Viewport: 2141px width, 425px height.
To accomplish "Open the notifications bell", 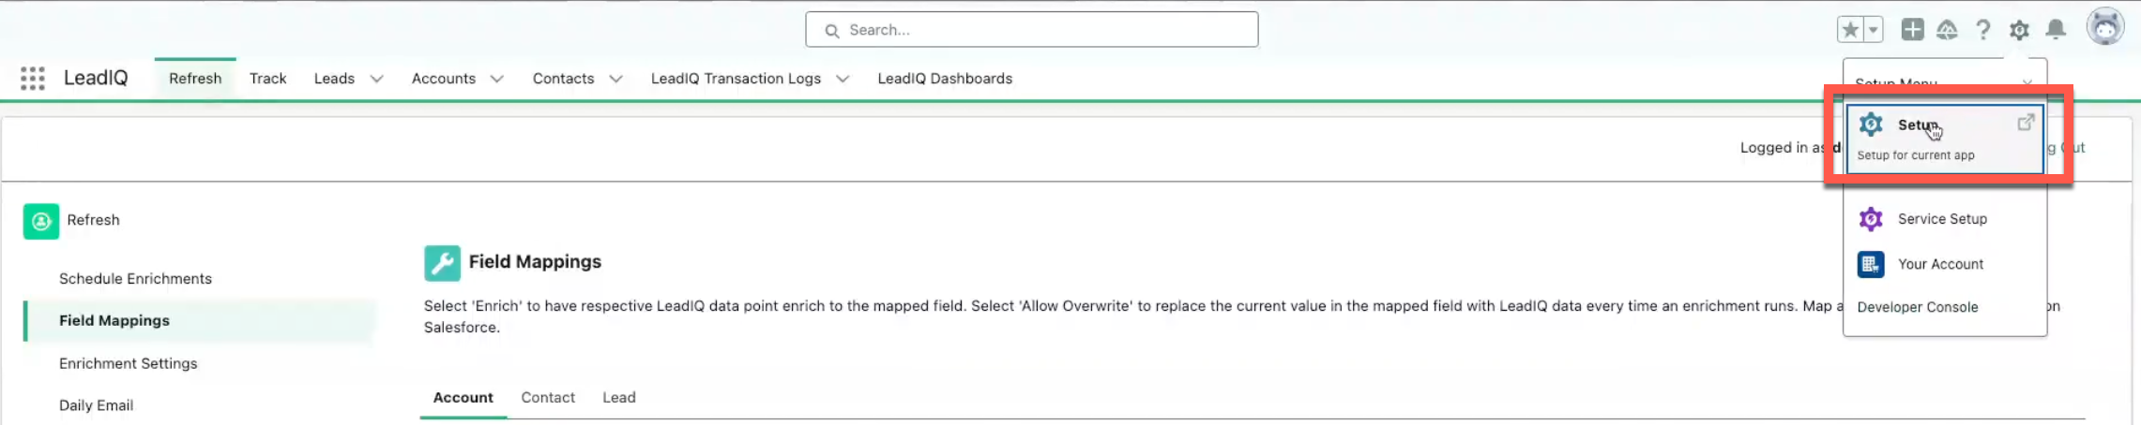I will [2056, 30].
